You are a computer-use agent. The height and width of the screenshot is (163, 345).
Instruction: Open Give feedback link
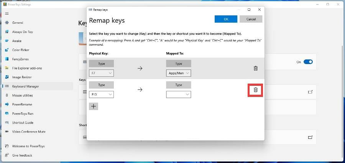pos(22,155)
